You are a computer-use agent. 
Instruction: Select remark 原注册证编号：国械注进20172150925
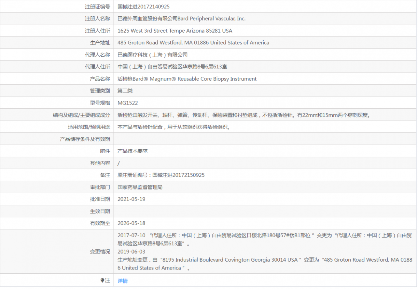[161, 175]
